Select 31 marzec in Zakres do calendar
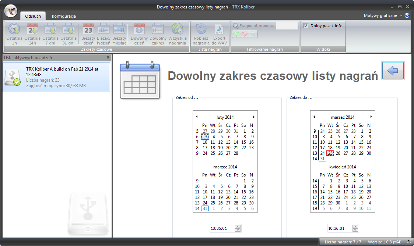 (322, 159)
